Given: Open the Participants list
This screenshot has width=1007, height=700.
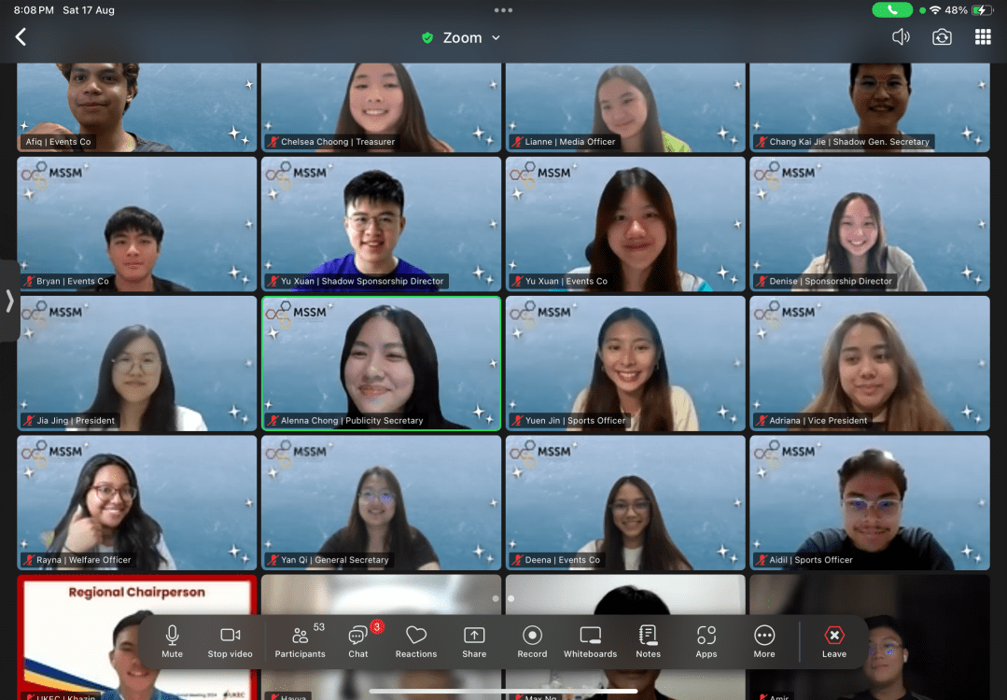Looking at the screenshot, I should (x=301, y=640).
